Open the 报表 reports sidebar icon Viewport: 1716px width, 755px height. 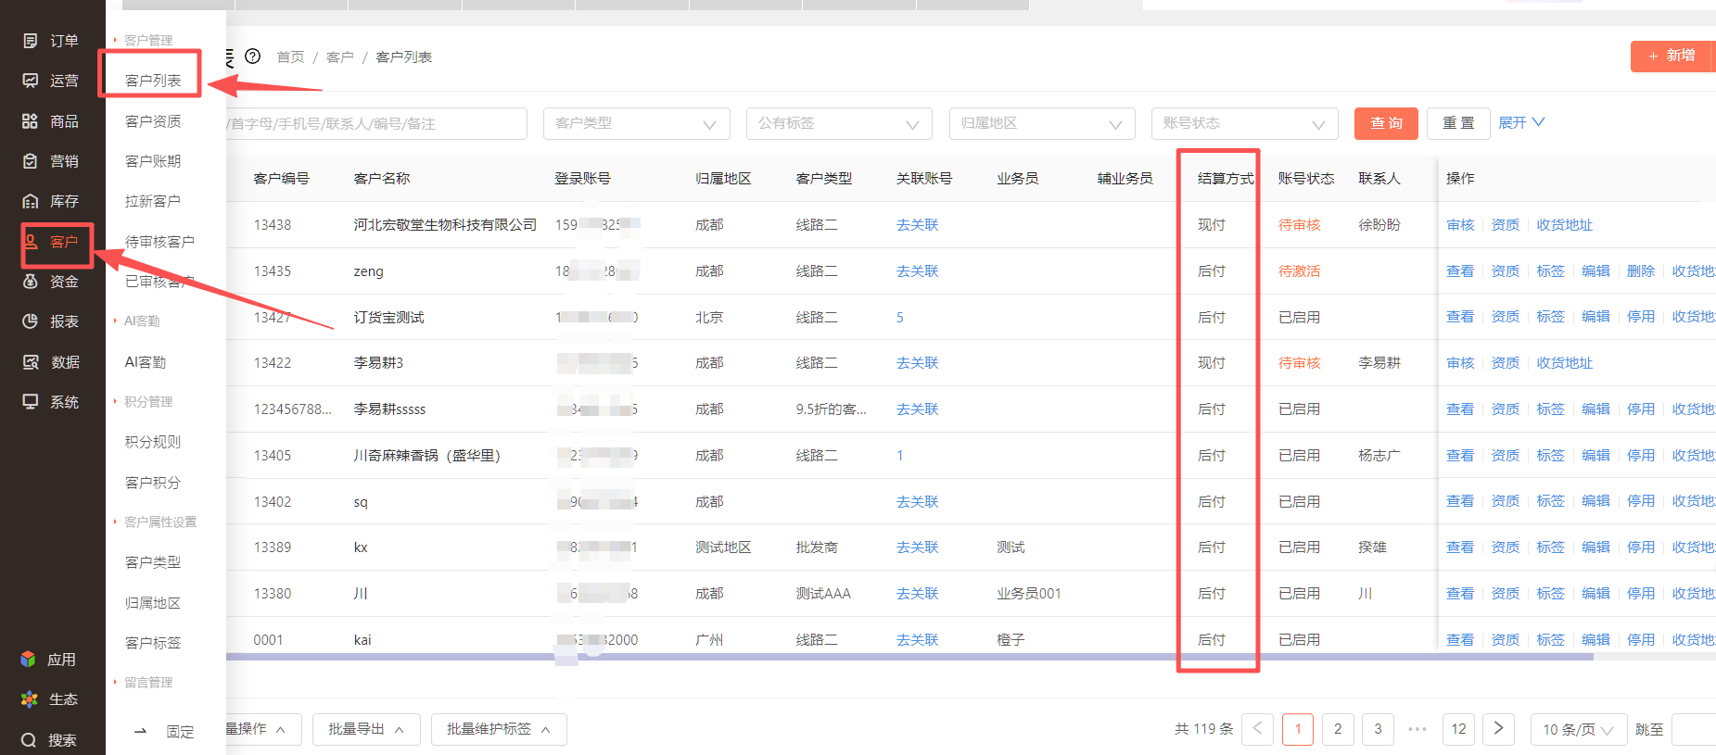tap(31, 321)
